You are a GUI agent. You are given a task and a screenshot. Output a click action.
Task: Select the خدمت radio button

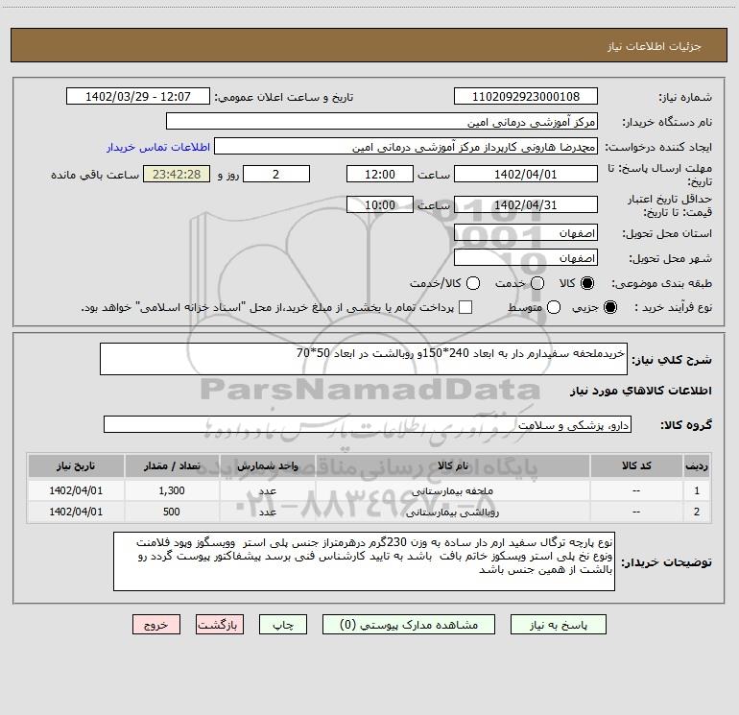click(537, 283)
